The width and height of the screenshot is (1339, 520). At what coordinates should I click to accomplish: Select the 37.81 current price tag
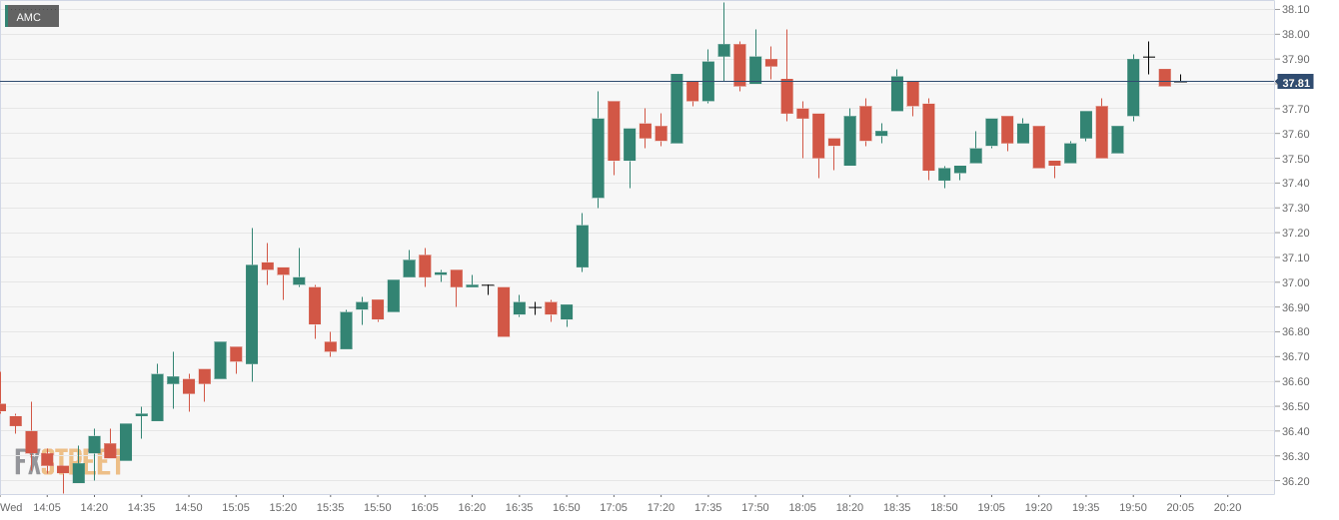click(1295, 83)
